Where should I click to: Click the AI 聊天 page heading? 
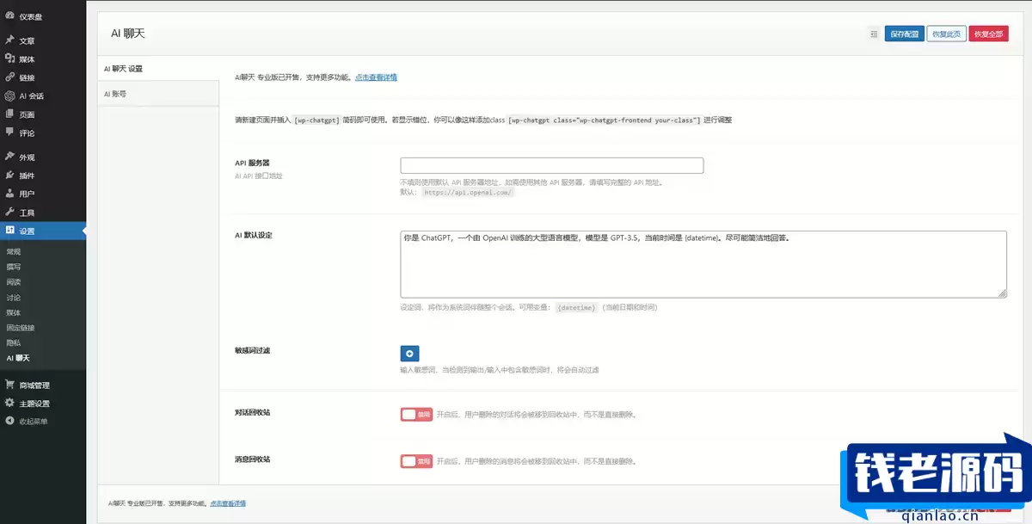(x=128, y=34)
